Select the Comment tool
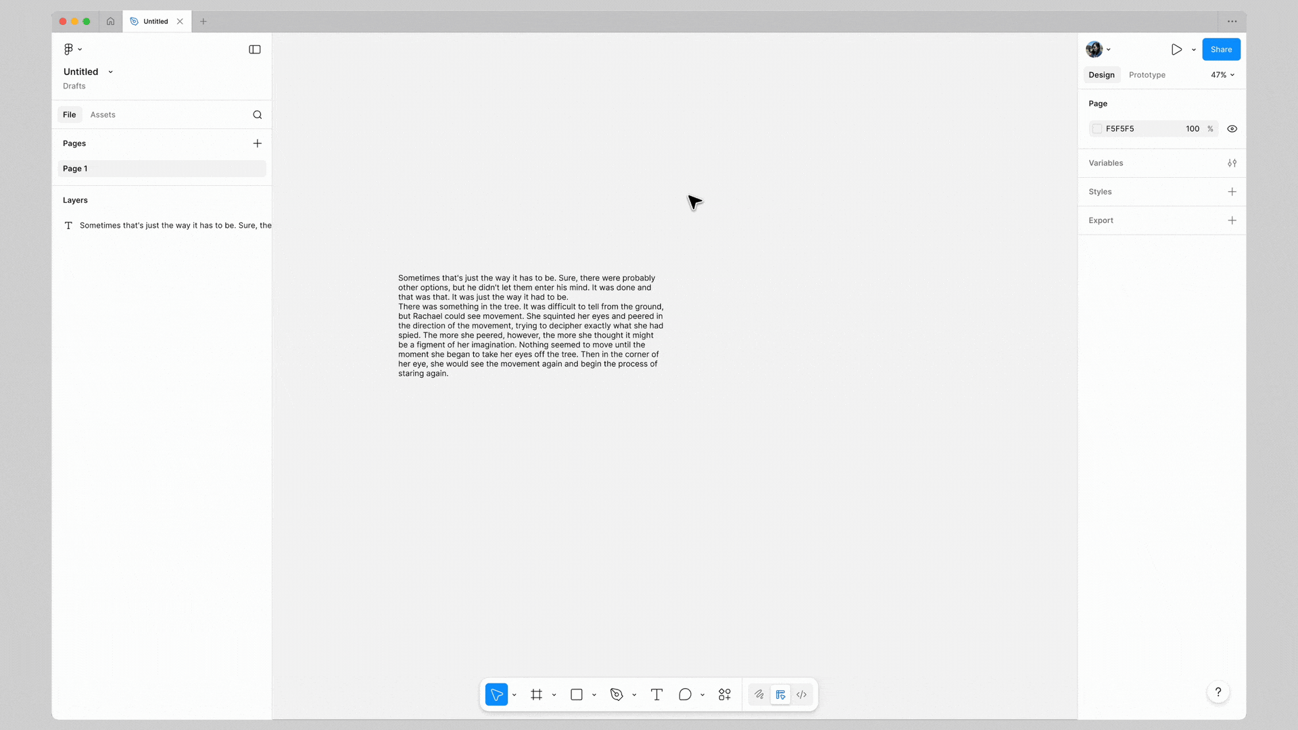Screen dimensions: 1298x730 point(685,694)
